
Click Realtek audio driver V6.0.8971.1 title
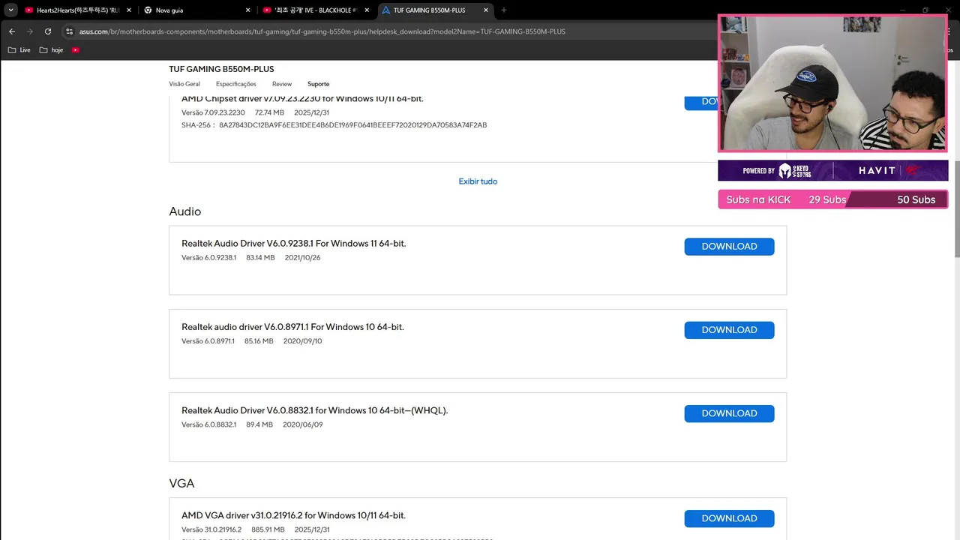pos(292,327)
